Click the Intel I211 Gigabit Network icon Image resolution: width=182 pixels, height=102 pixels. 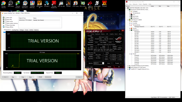130,69
